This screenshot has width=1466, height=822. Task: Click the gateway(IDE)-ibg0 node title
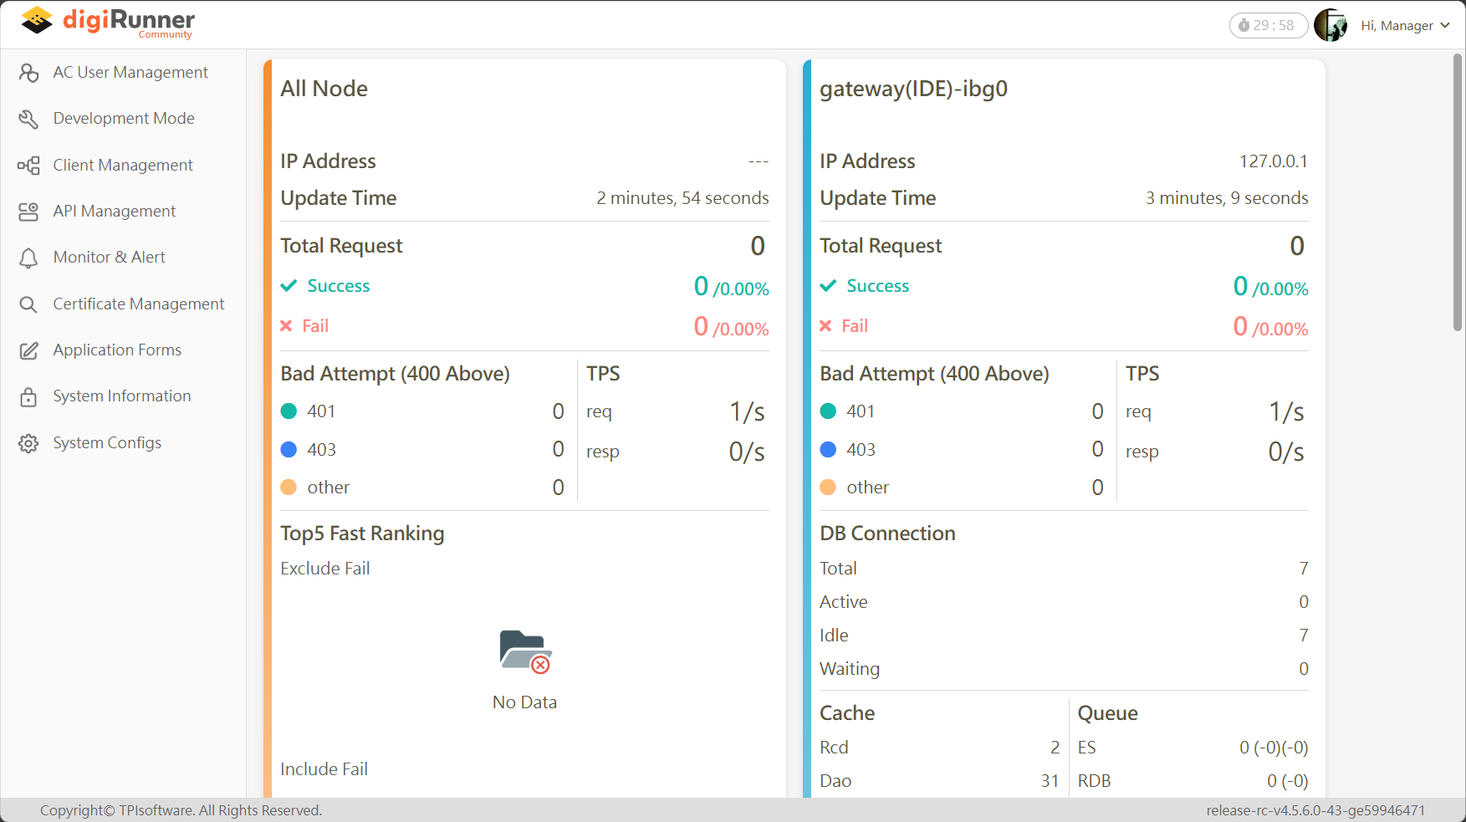pyautogui.click(x=913, y=89)
